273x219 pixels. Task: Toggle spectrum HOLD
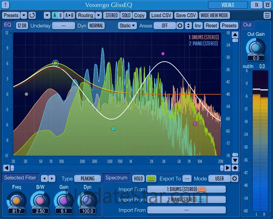[138, 179]
